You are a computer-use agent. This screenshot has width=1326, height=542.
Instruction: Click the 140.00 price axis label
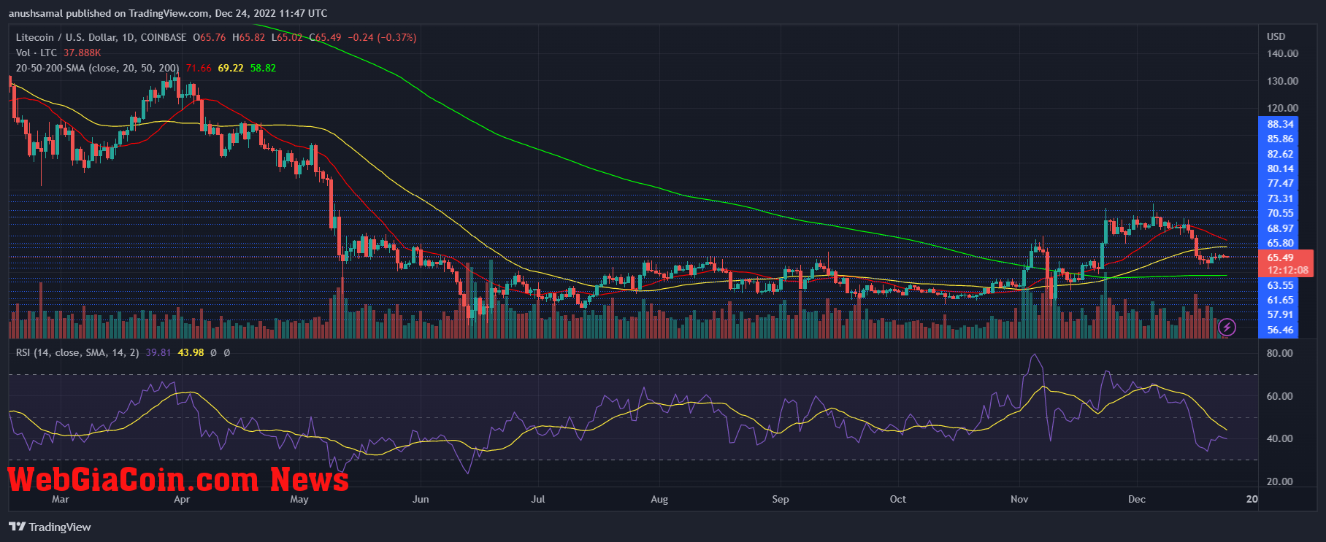(1283, 53)
